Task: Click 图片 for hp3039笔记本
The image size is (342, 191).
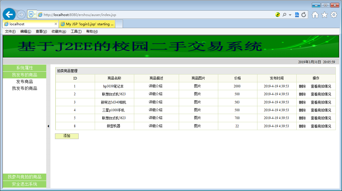Action: 197,86
